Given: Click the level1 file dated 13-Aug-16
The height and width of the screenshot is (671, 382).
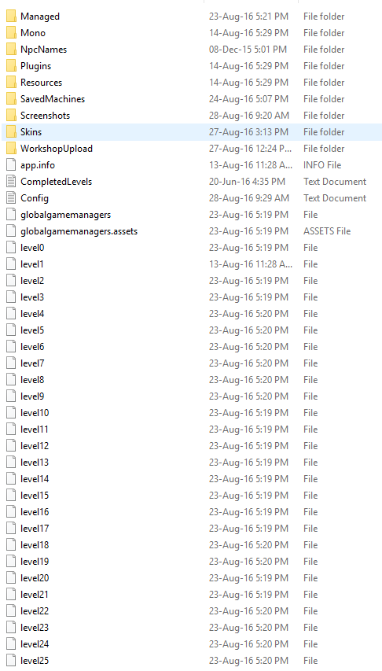Looking at the screenshot, I should [32, 264].
